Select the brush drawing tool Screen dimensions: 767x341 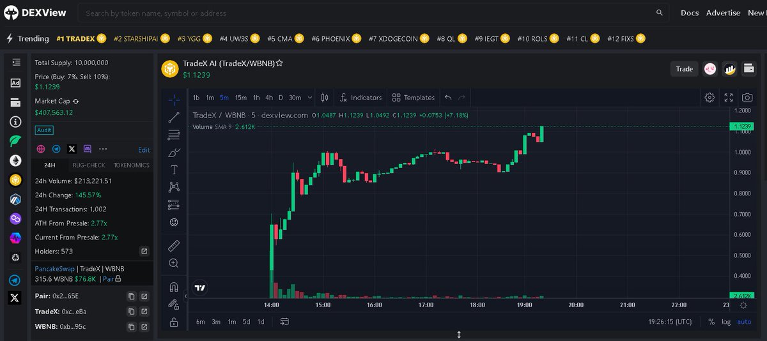[174, 153]
